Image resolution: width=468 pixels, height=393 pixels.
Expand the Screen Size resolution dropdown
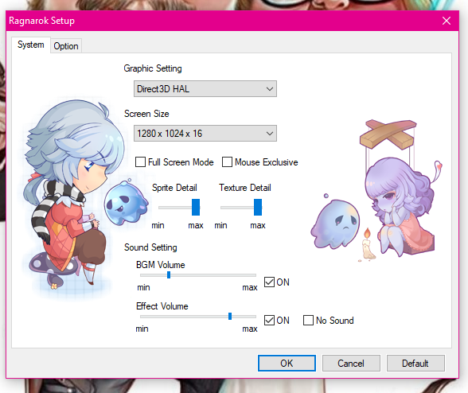[x=205, y=133]
